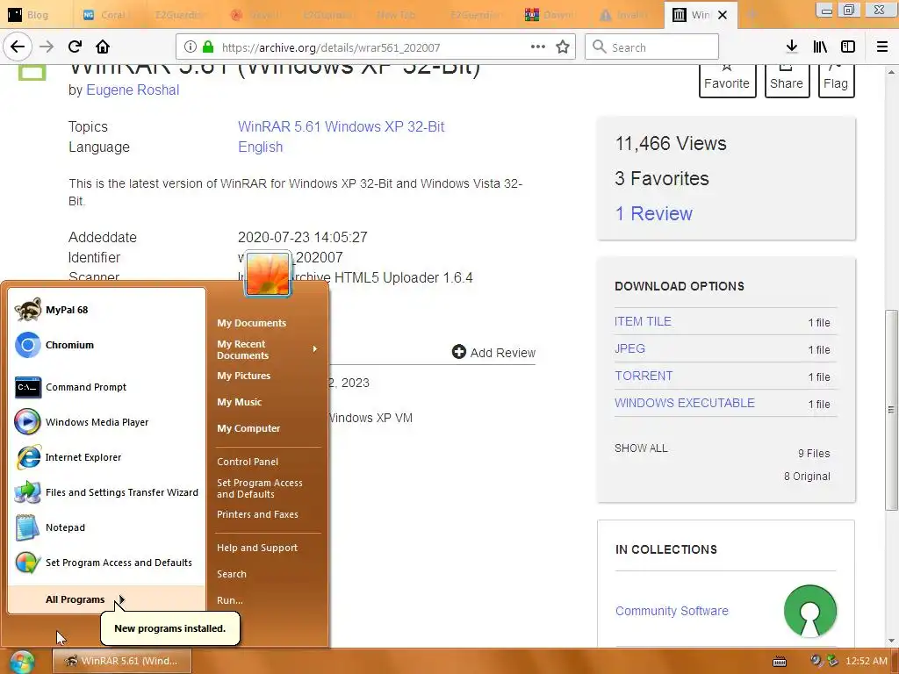Image resolution: width=899 pixels, height=674 pixels.
Task: Launch Chromium from Start menu
Action: tap(27, 345)
